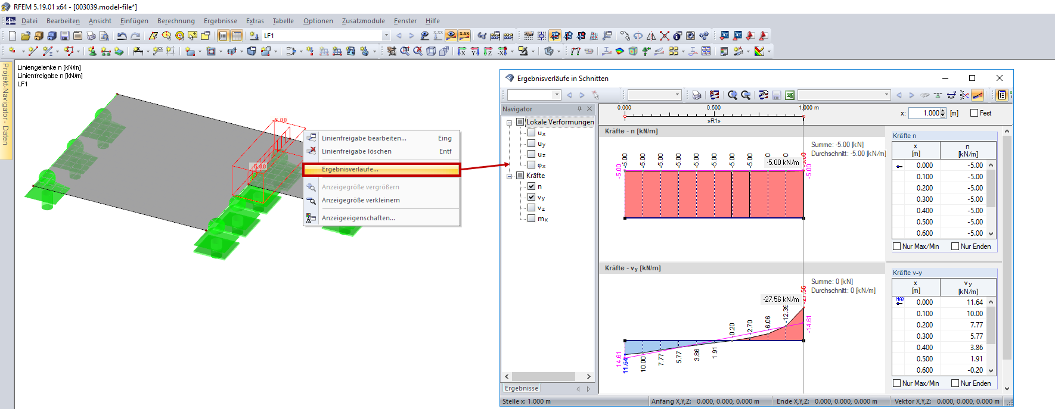
Task: Select Linienfreigabe löschen in context menu
Action: click(x=381, y=151)
